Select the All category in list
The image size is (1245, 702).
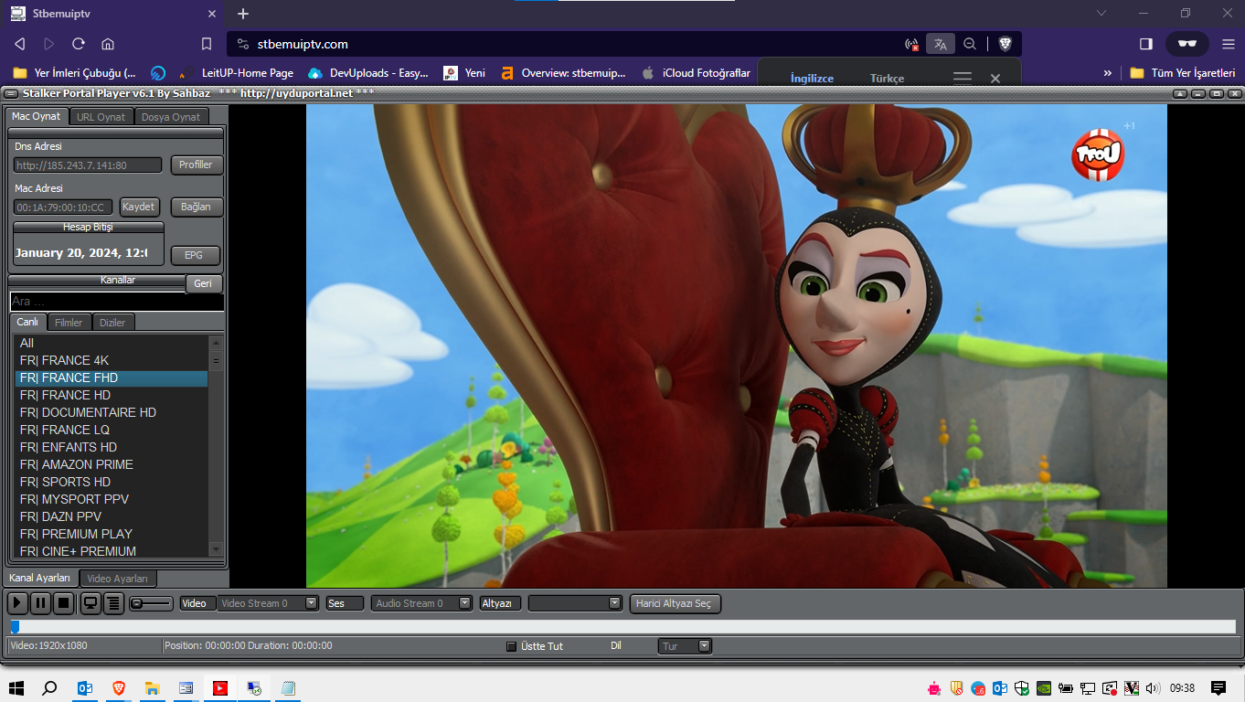(x=112, y=343)
